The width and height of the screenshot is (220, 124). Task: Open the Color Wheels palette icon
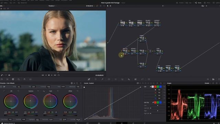pyautogui.click(x=13, y=79)
